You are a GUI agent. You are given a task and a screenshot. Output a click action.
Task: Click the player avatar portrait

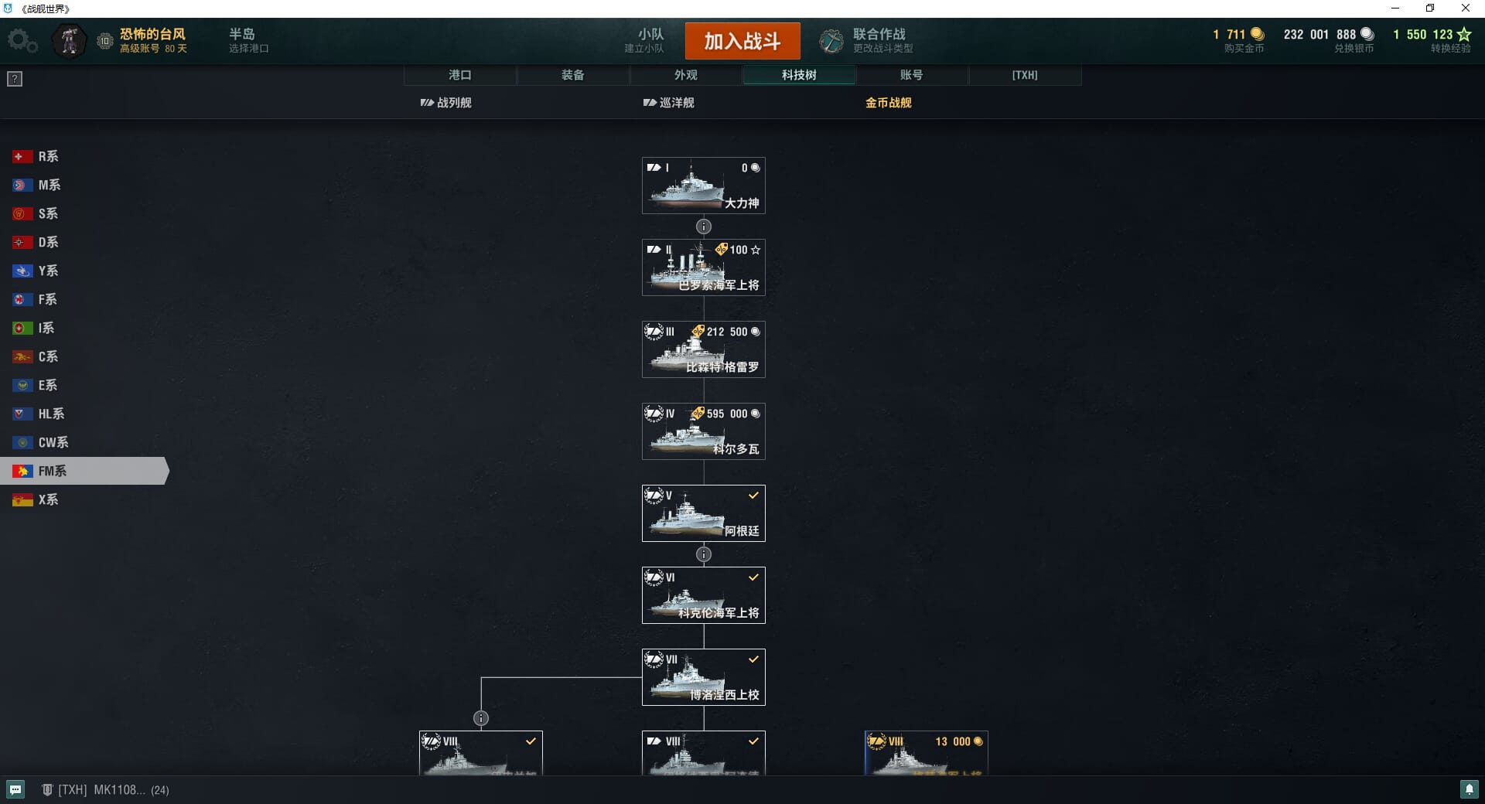click(69, 41)
